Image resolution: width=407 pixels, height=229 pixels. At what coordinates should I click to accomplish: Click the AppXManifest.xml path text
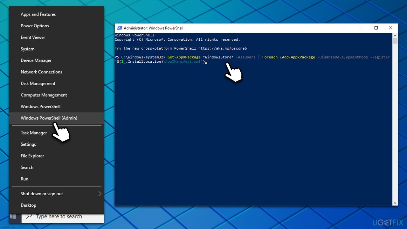point(183,61)
